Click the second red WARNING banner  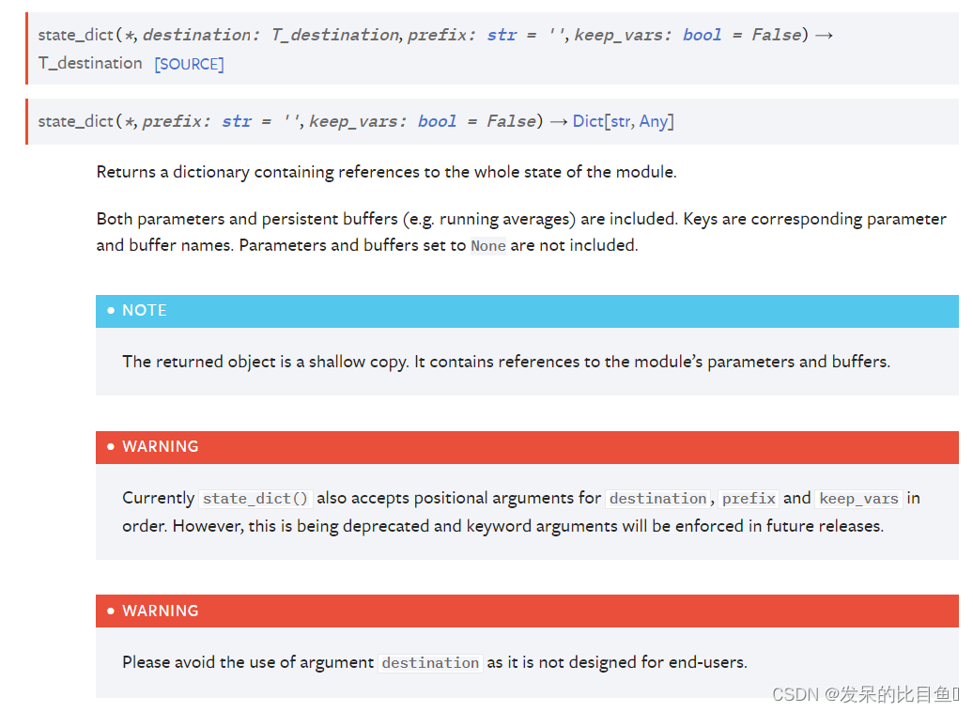point(526,611)
